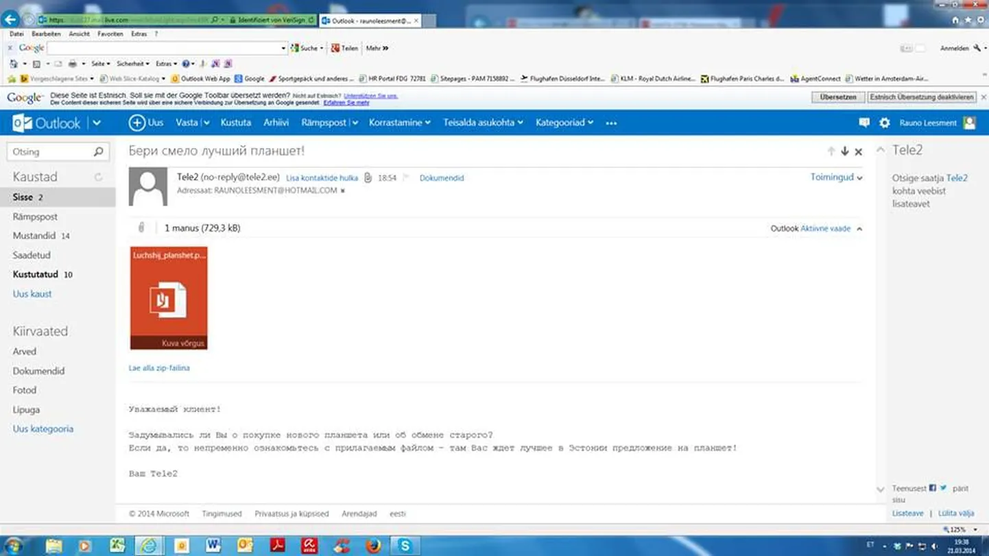Open Internet Explorer home icon
989x556 pixels.
pos(956,20)
